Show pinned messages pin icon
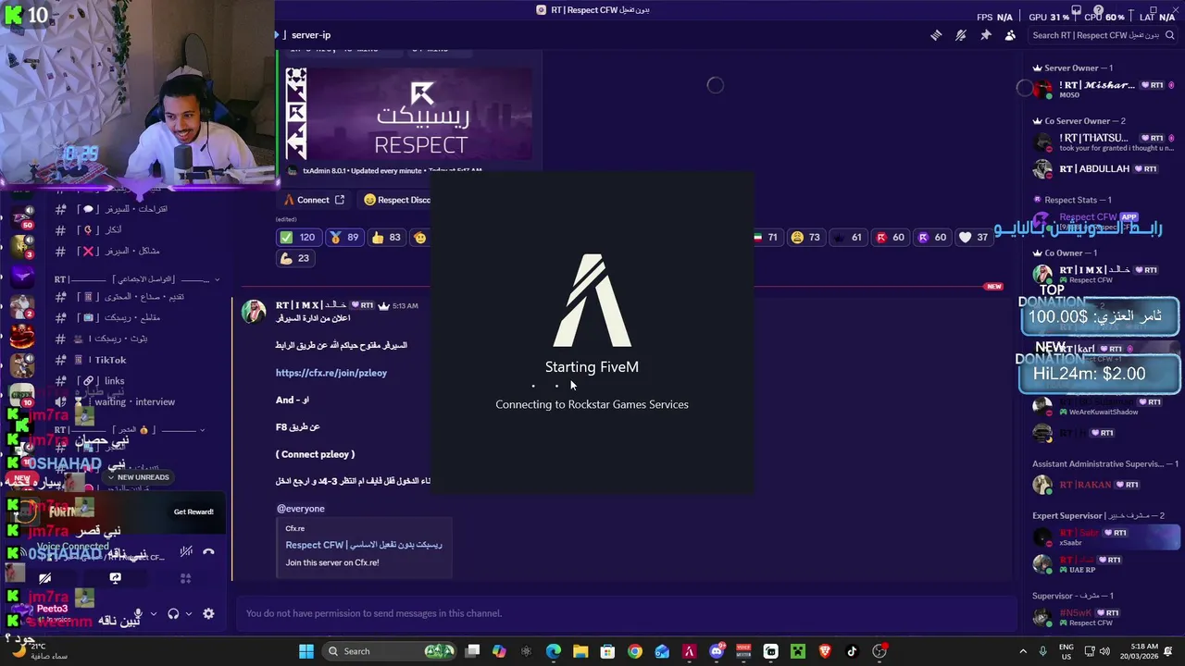 tap(985, 35)
